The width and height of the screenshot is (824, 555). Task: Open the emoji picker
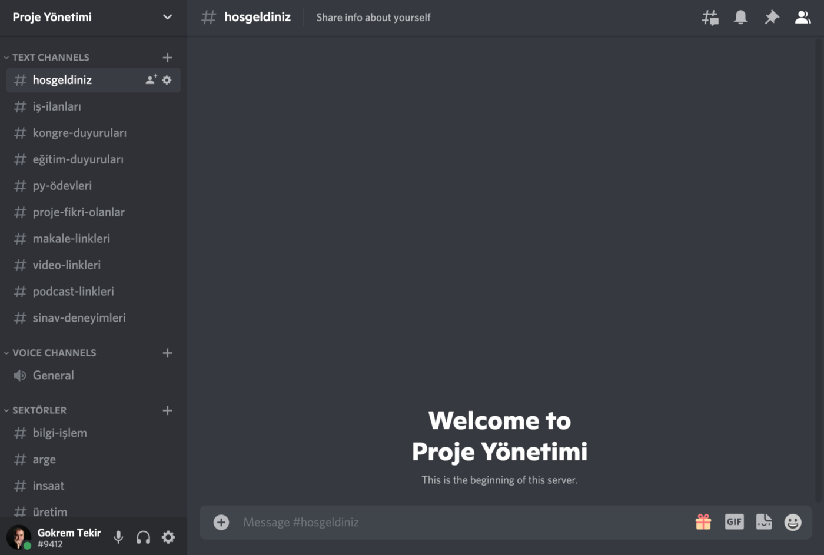pyautogui.click(x=793, y=522)
